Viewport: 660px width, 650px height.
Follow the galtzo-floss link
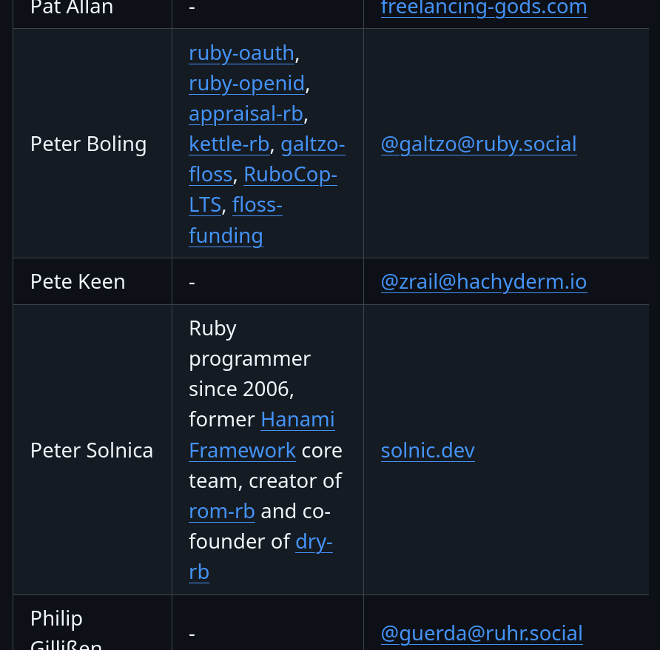pos(312,144)
